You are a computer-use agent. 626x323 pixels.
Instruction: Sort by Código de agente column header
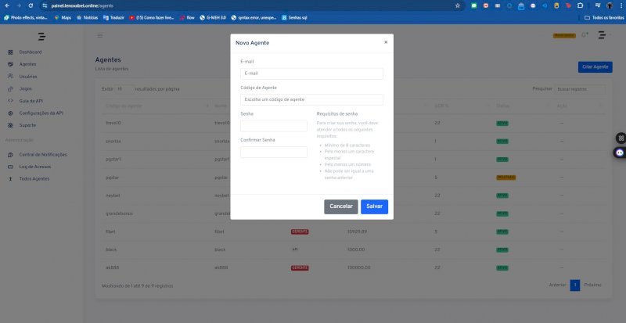(156, 106)
